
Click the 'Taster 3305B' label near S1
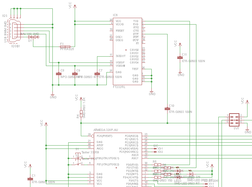coord(90,152)
